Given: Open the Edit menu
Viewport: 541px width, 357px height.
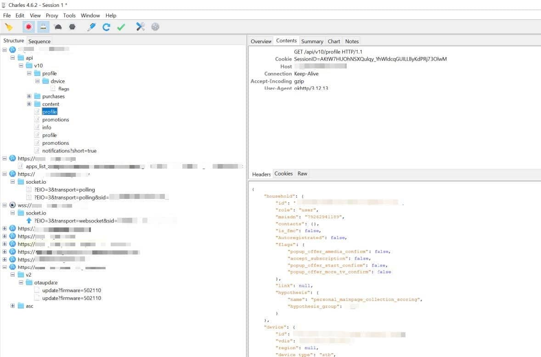Looking at the screenshot, I should (x=20, y=16).
